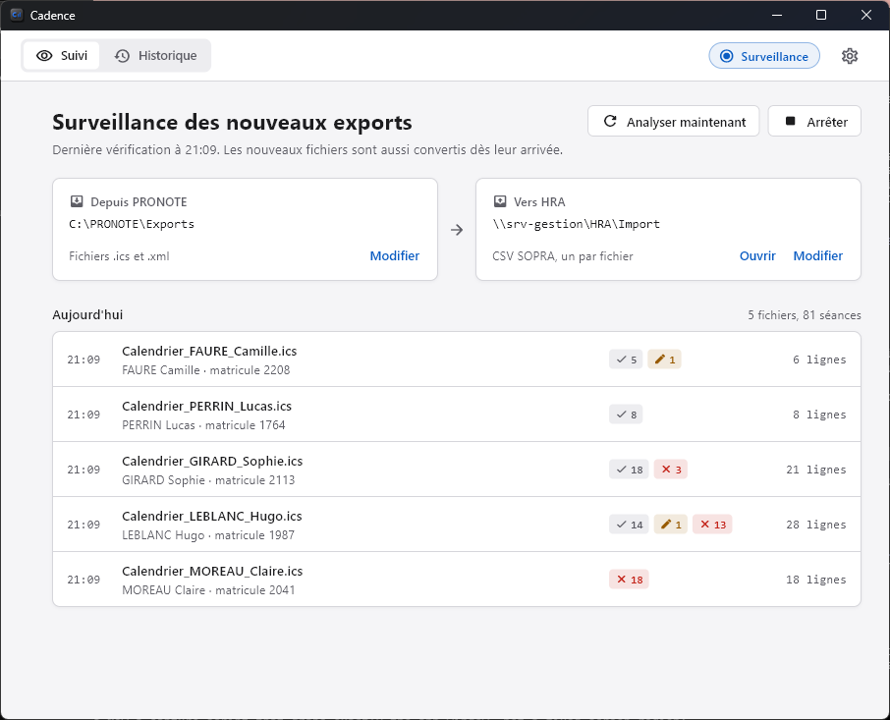Click 'Vers HRA' card title
This screenshot has width=890, height=720.
(x=539, y=202)
